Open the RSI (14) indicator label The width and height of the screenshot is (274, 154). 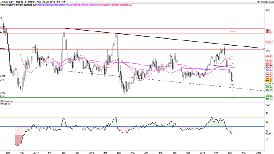5,104
